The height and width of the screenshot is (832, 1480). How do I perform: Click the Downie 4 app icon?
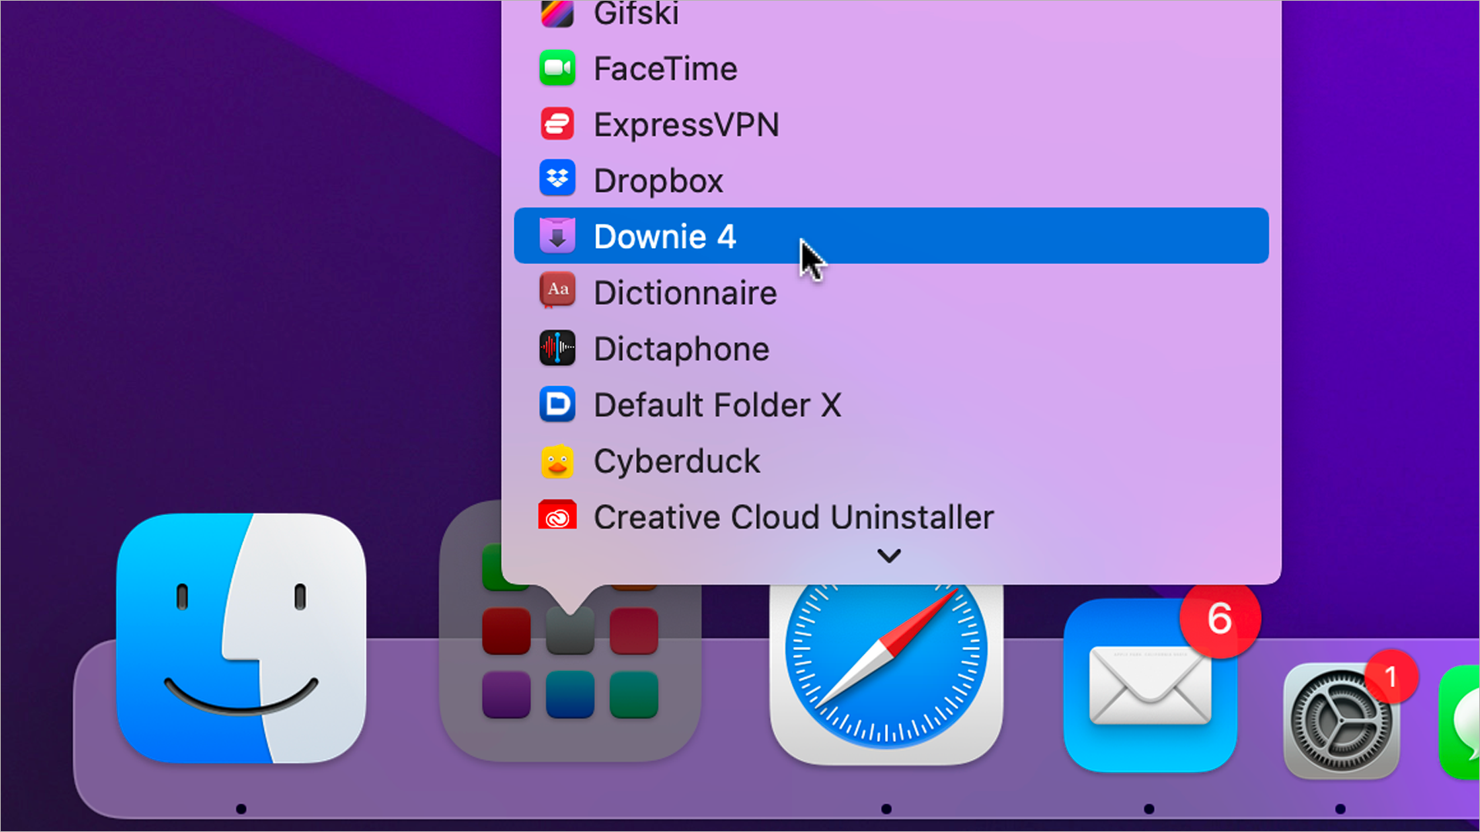point(557,237)
